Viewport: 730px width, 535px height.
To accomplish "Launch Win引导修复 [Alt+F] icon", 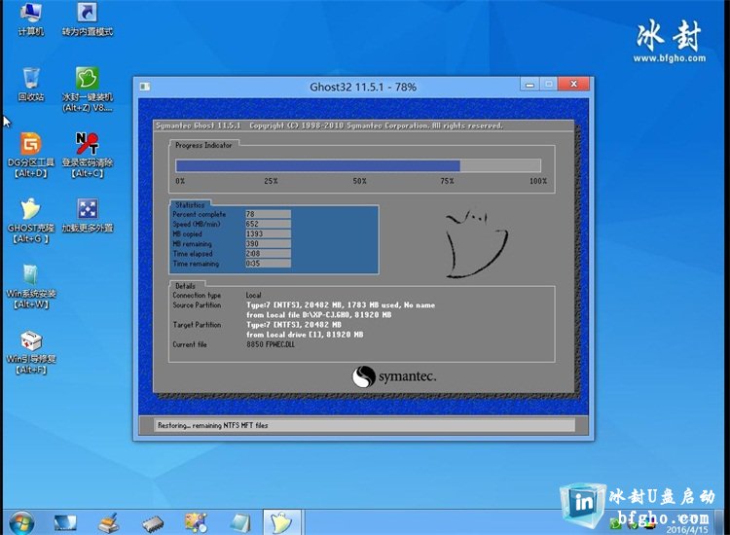I will tap(31, 351).
